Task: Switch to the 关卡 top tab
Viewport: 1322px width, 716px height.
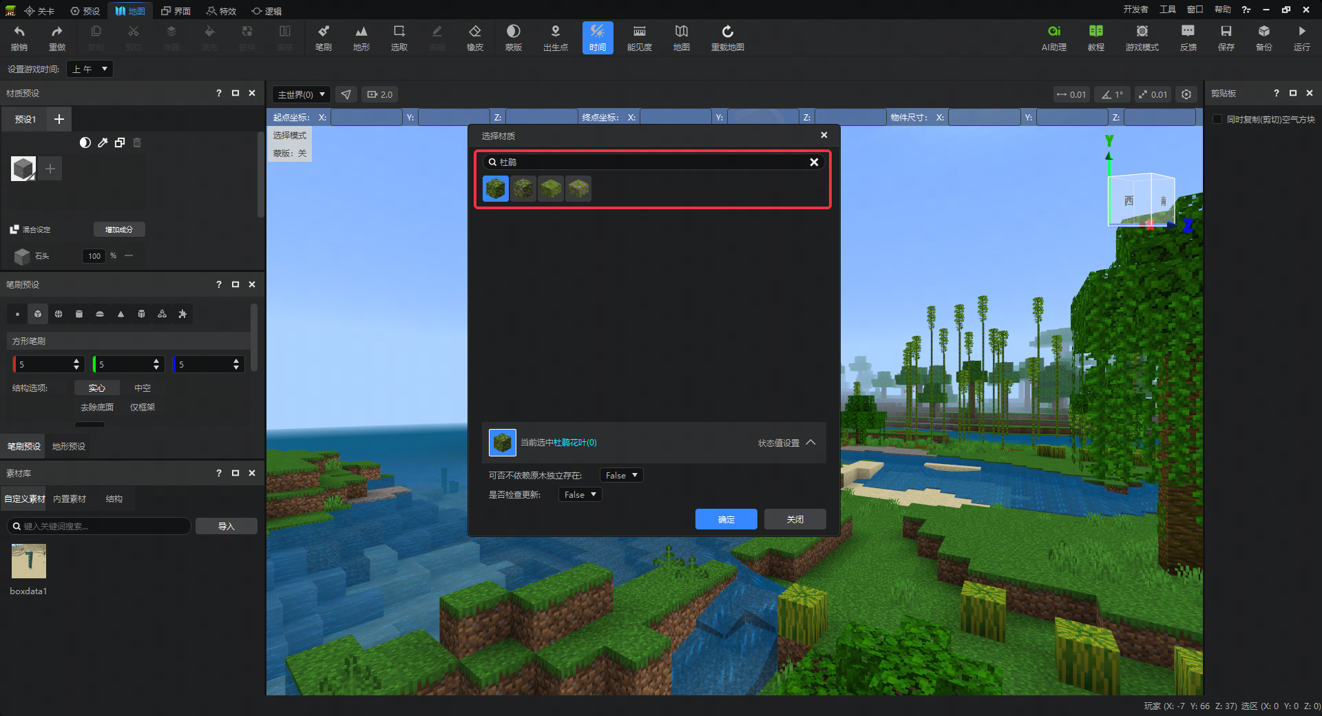Action: click(39, 11)
